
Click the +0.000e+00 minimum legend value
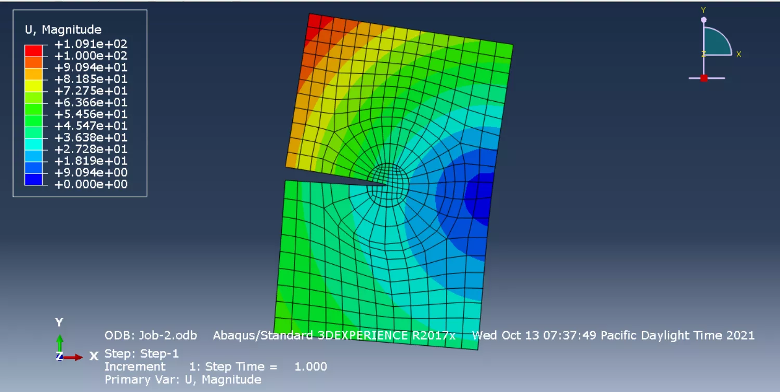[90, 184]
